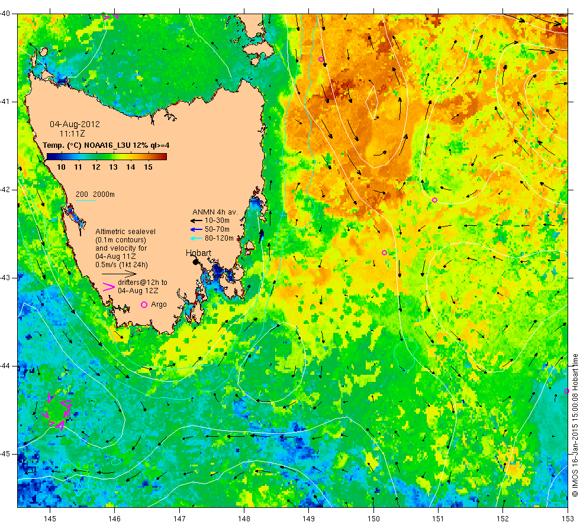Click the latitude -41 axis label

(5, 102)
